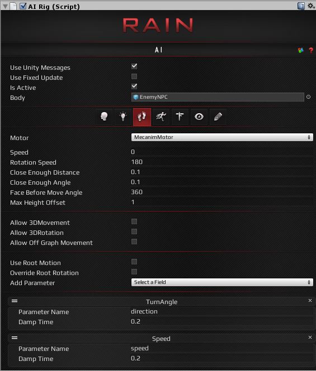Grab the TurnAngle reorder handle
The width and height of the screenshot is (316, 371).
tap(15, 301)
